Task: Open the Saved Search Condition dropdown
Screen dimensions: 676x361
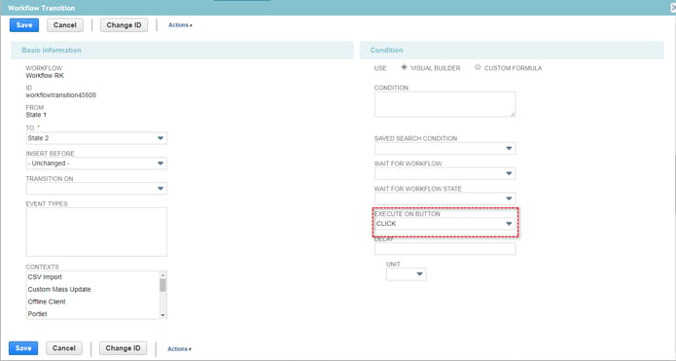Action: pos(445,148)
